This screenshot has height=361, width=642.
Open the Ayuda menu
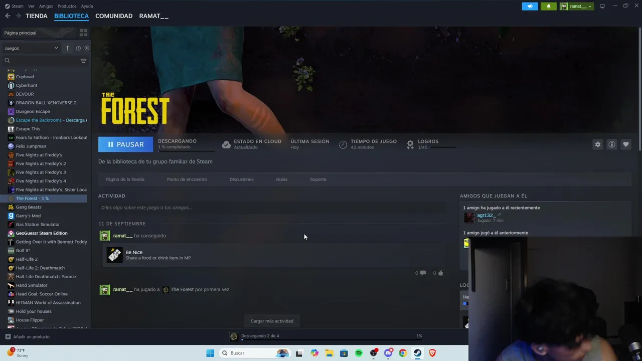[x=87, y=6]
